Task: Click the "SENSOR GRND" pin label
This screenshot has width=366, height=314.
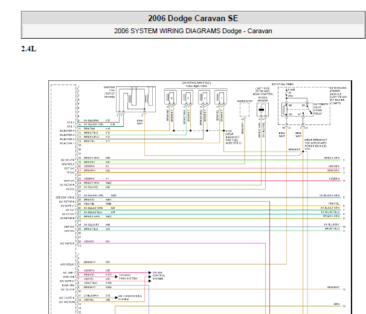Action: coord(65,197)
